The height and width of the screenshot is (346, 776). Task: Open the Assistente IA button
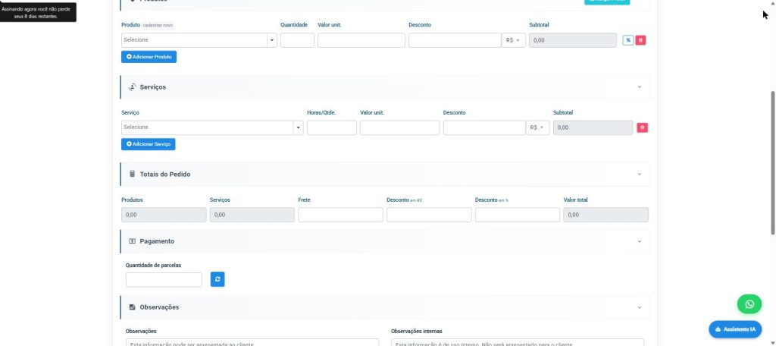(735, 329)
